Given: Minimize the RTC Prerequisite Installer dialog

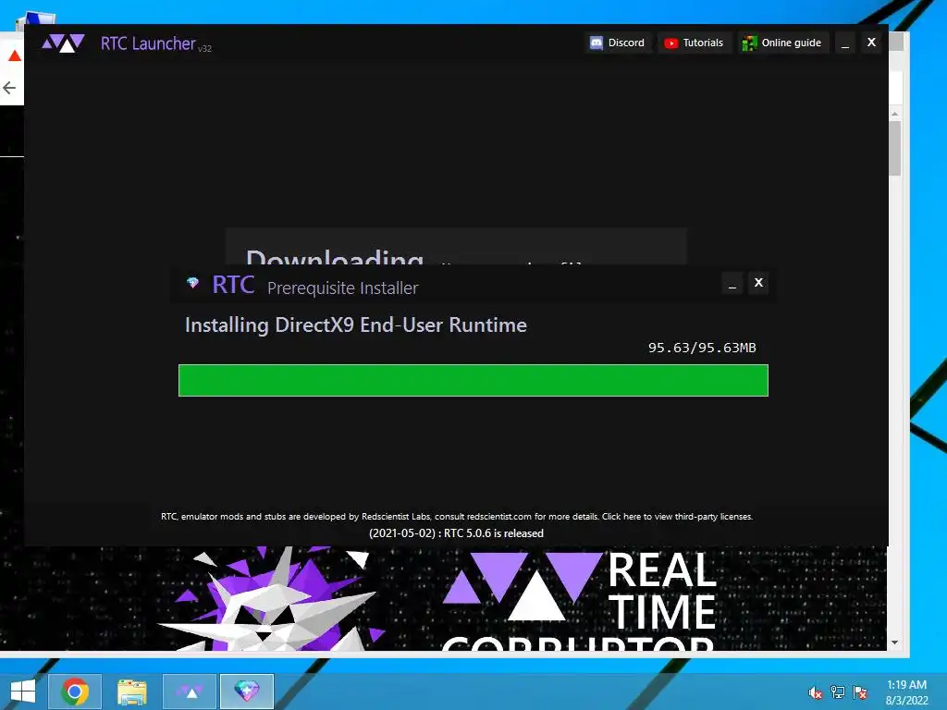Looking at the screenshot, I should pos(732,283).
